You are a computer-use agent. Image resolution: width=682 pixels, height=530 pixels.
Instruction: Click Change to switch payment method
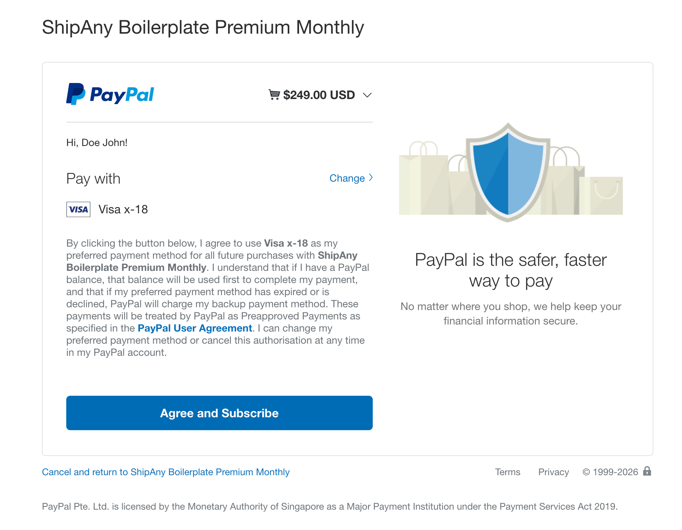(x=347, y=178)
